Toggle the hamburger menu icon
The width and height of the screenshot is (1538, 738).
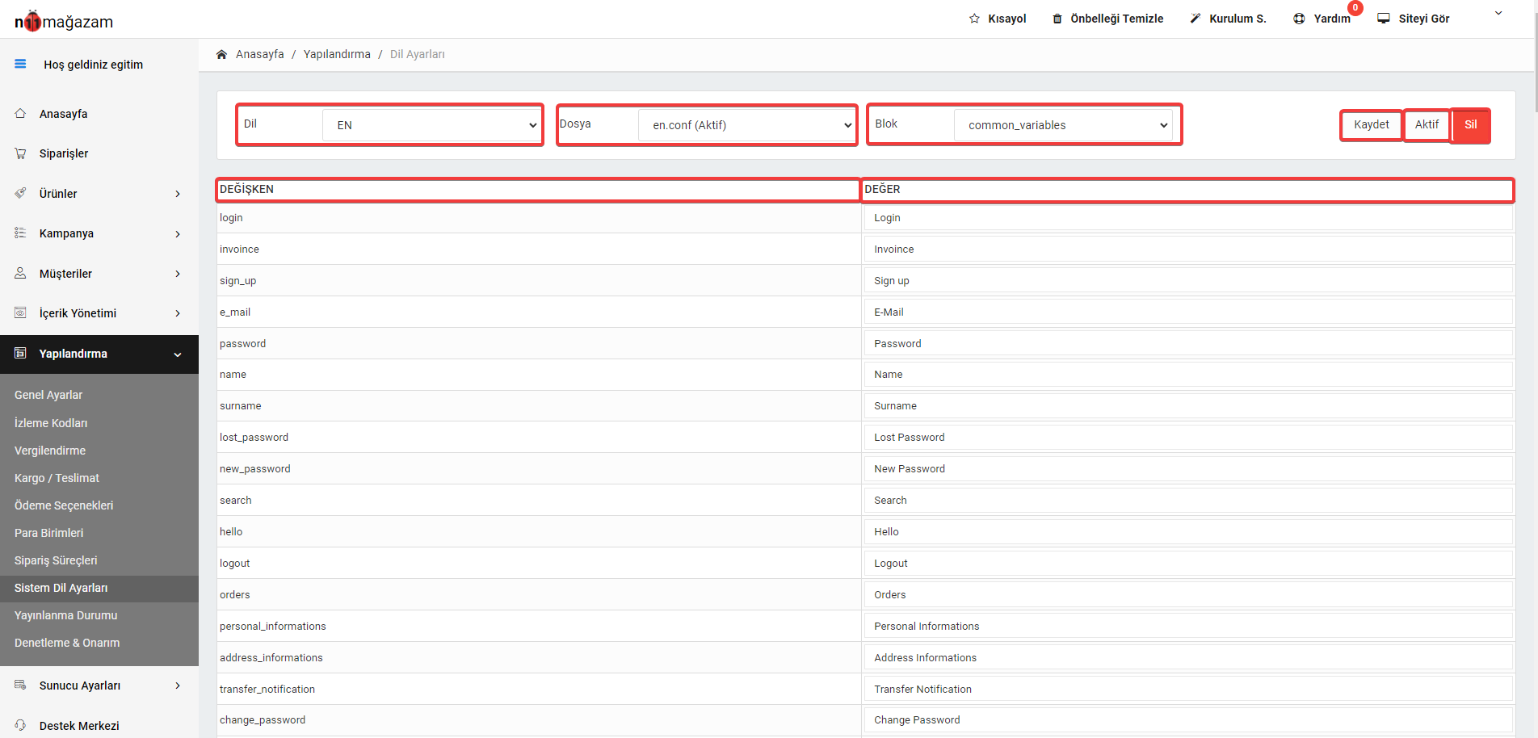tap(20, 64)
